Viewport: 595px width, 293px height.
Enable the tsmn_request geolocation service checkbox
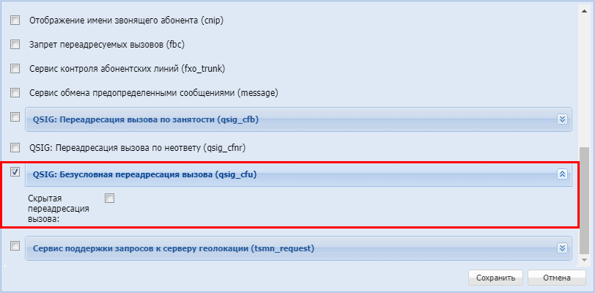tap(15, 246)
